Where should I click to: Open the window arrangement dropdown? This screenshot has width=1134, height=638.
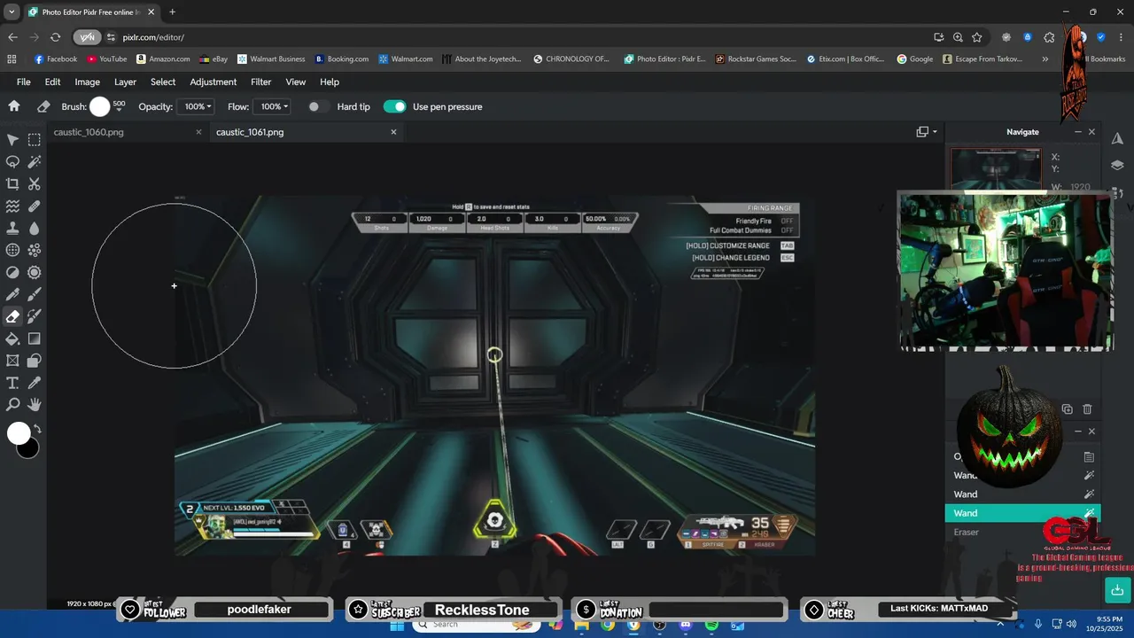tap(927, 132)
